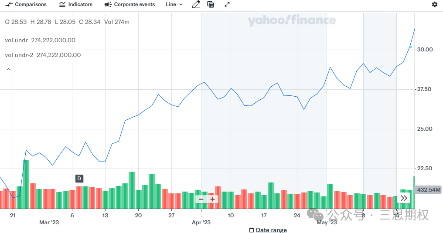
Task: Select the vol undr indicator label
Action: [17, 41]
